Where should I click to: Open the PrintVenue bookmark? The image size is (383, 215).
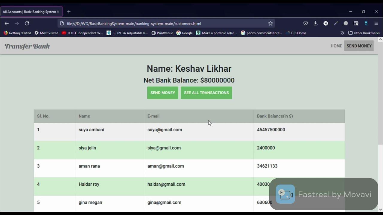tap(162, 33)
